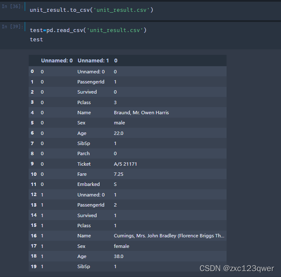Image resolution: width=281 pixels, height=277 pixels.
Task: Click the 'male' value cell
Action: tap(119, 123)
